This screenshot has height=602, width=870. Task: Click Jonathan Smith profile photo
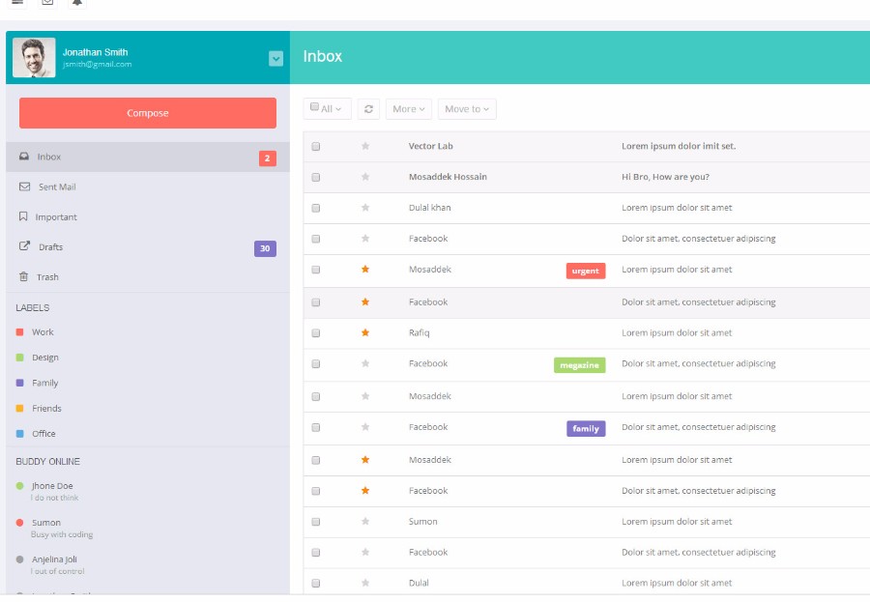tap(34, 58)
